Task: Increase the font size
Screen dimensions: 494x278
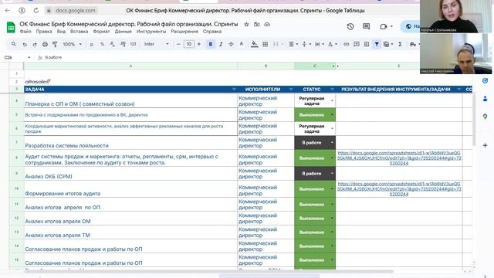Action: point(199,45)
